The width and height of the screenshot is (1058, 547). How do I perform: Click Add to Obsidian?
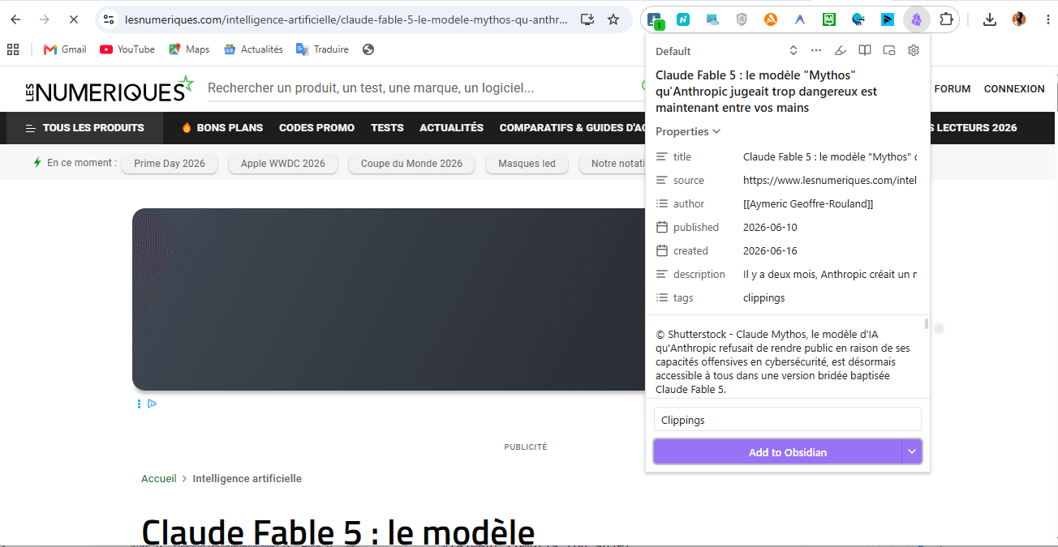click(777, 451)
